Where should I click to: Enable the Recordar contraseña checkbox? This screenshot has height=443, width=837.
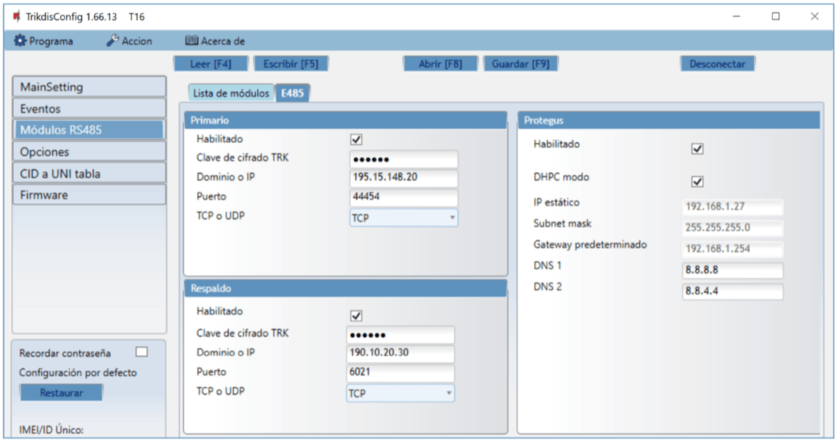point(142,352)
